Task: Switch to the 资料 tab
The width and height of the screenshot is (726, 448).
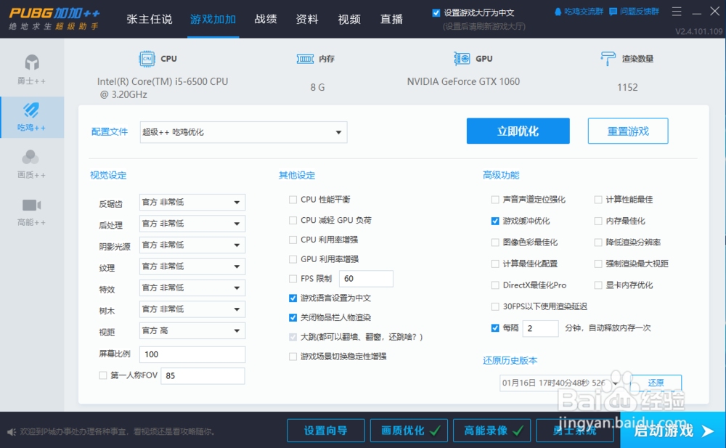Action: pos(307,20)
